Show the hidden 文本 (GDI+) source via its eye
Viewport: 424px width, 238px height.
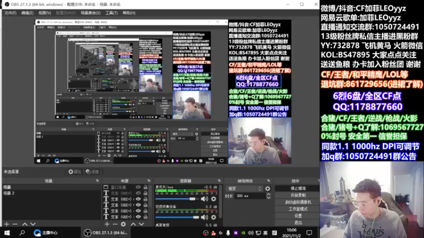(x=138, y=193)
